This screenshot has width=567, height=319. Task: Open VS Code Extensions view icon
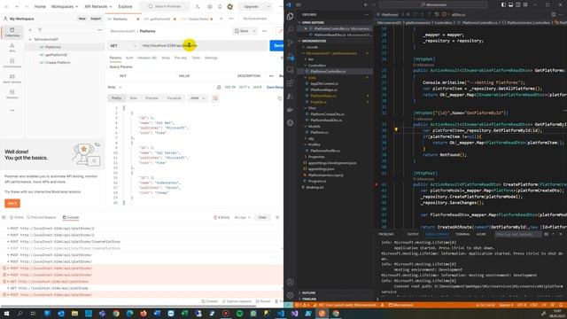tap(290, 82)
